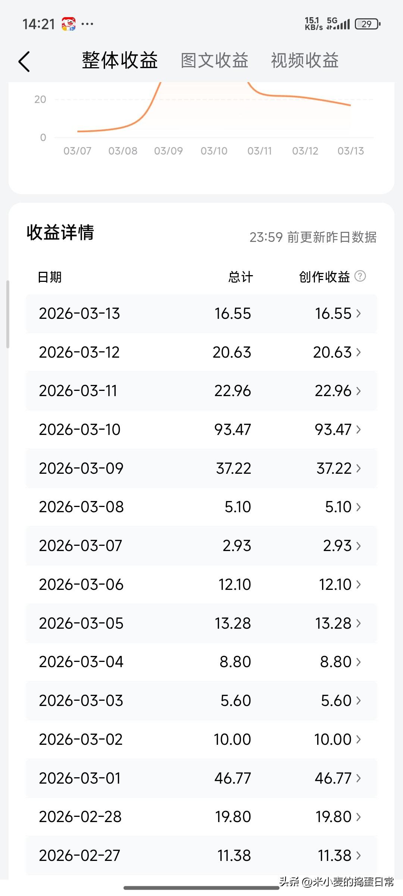Click the vertical scrollbar on left edge
The width and height of the screenshot is (403, 896).
[8, 314]
